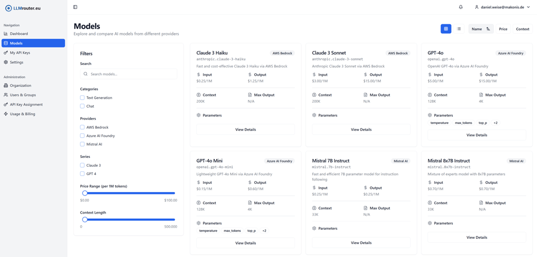Image resolution: width=537 pixels, height=257 pixels.
Task: Check the GPT 4 series filter
Action: [82, 174]
